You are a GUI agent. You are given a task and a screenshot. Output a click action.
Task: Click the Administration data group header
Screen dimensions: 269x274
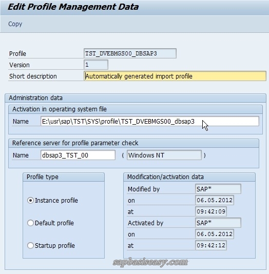coord(136,98)
